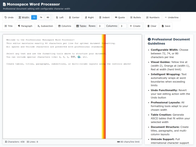Image resolution: width=196 pixels, height=147 pixels.
Task: Click the paragraph pilcrow icon
Action: point(19,26)
